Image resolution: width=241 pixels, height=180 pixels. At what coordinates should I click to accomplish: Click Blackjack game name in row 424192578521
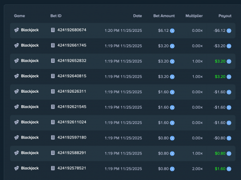click(30, 168)
